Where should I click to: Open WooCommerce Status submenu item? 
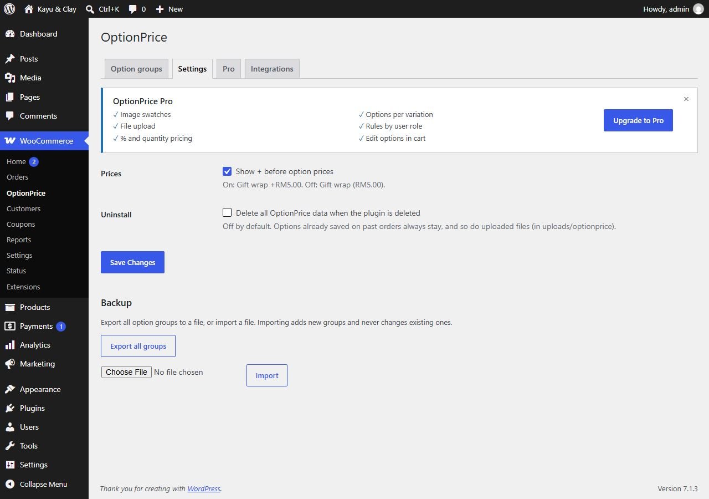tap(16, 271)
